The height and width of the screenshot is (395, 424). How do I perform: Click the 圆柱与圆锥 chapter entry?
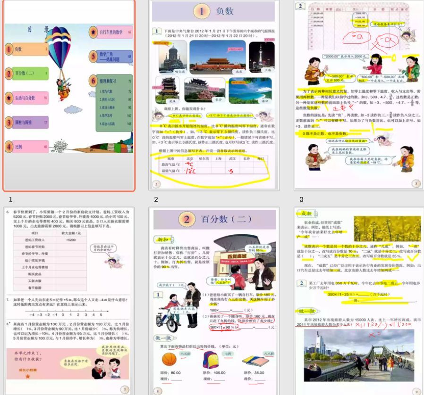click(x=27, y=123)
